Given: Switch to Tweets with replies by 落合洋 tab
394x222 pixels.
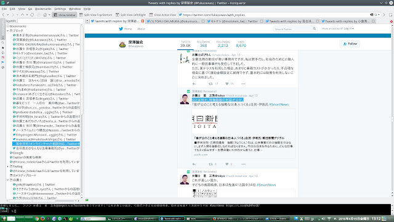Looking at the screenshot, I should click(x=292, y=22).
